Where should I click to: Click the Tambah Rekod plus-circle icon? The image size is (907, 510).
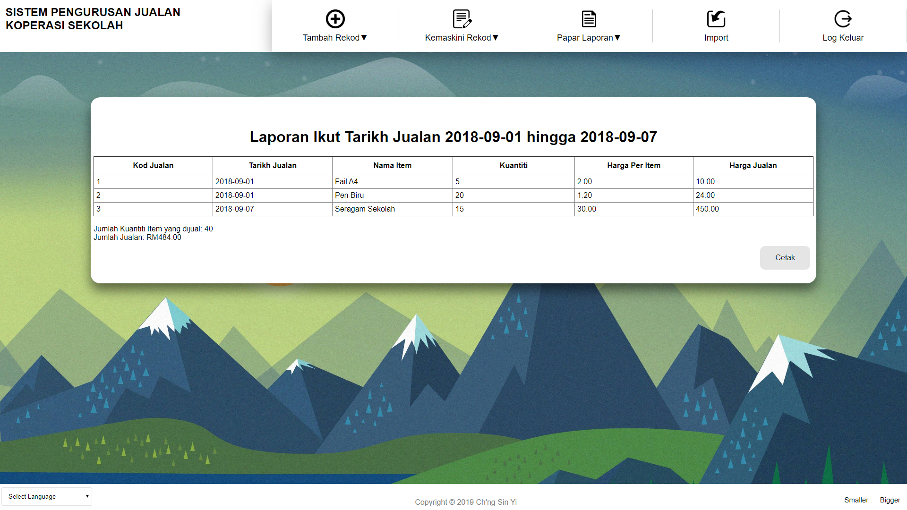(335, 19)
